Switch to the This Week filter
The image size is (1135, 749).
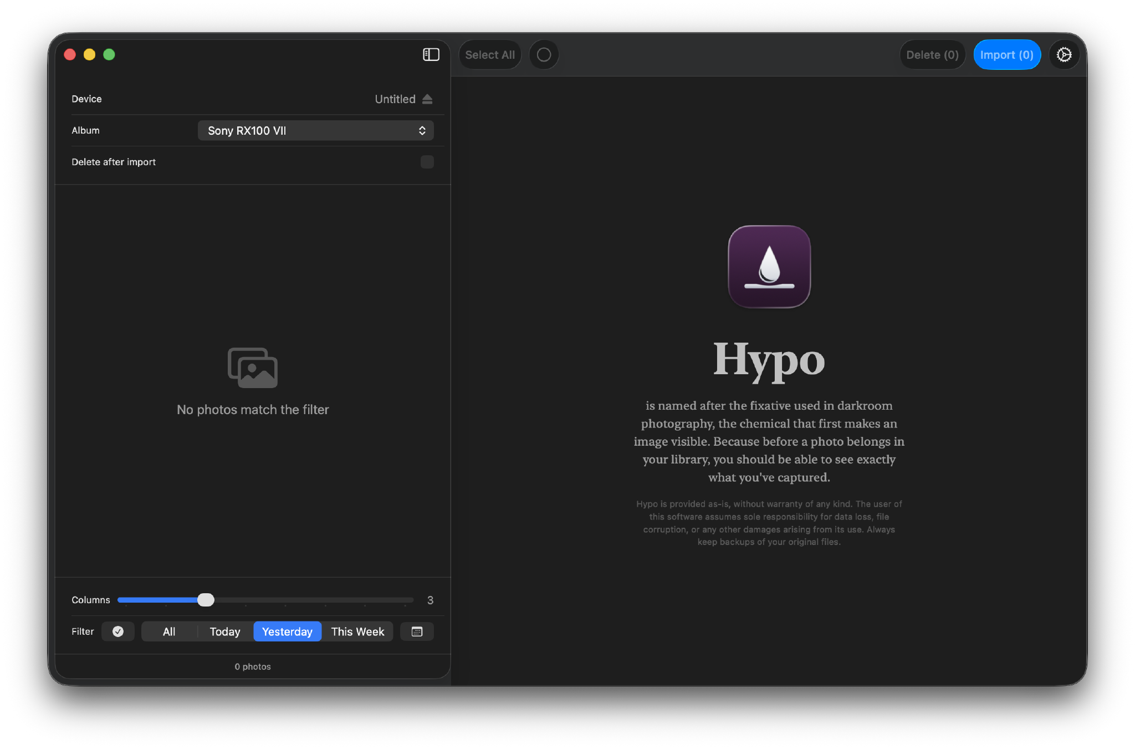(x=357, y=631)
